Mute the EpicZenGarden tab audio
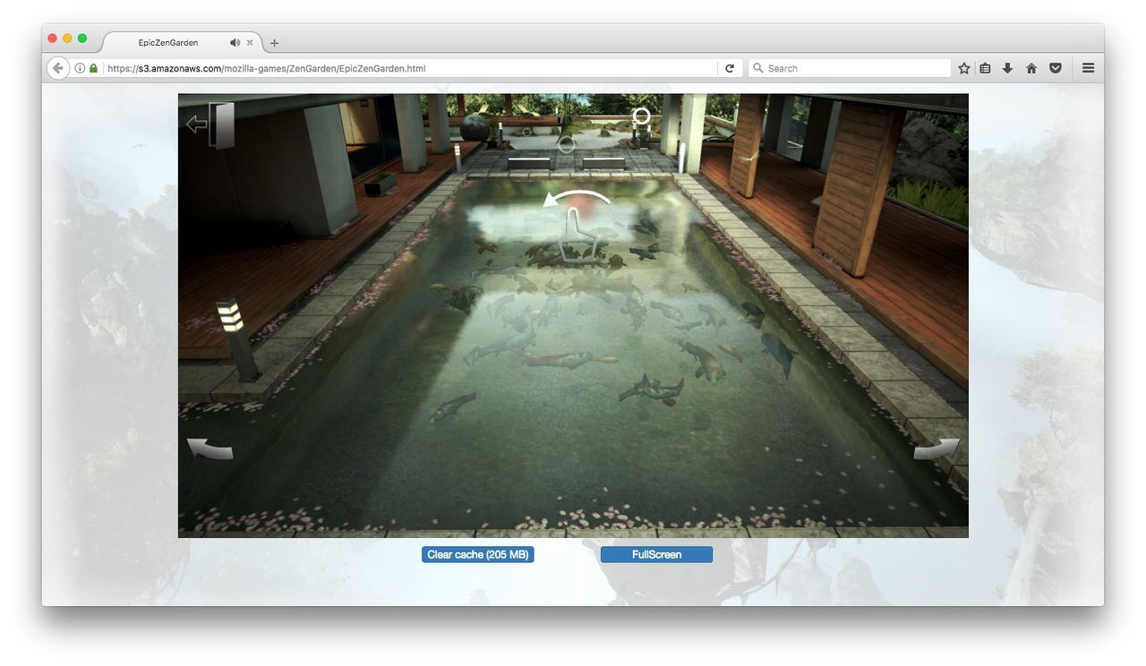This screenshot has width=1146, height=666. pyautogui.click(x=235, y=42)
